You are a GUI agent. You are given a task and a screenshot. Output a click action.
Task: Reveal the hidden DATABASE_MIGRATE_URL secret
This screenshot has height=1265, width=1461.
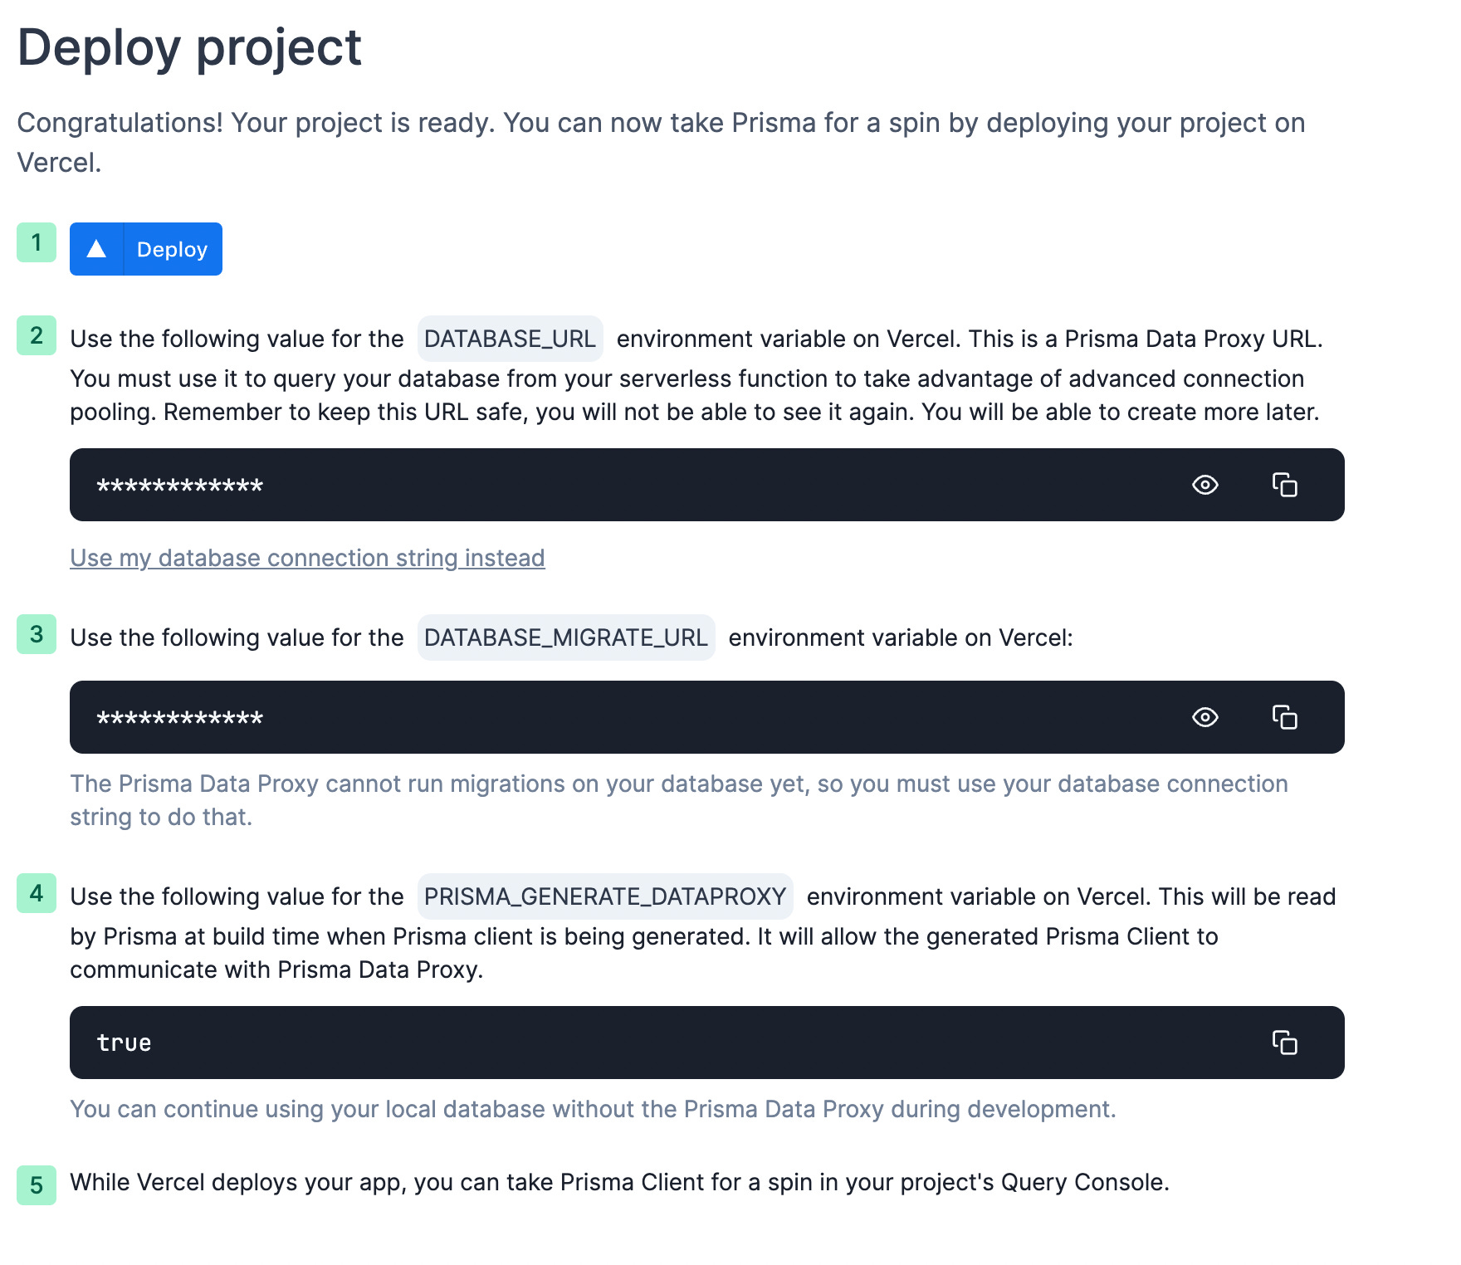1205,717
